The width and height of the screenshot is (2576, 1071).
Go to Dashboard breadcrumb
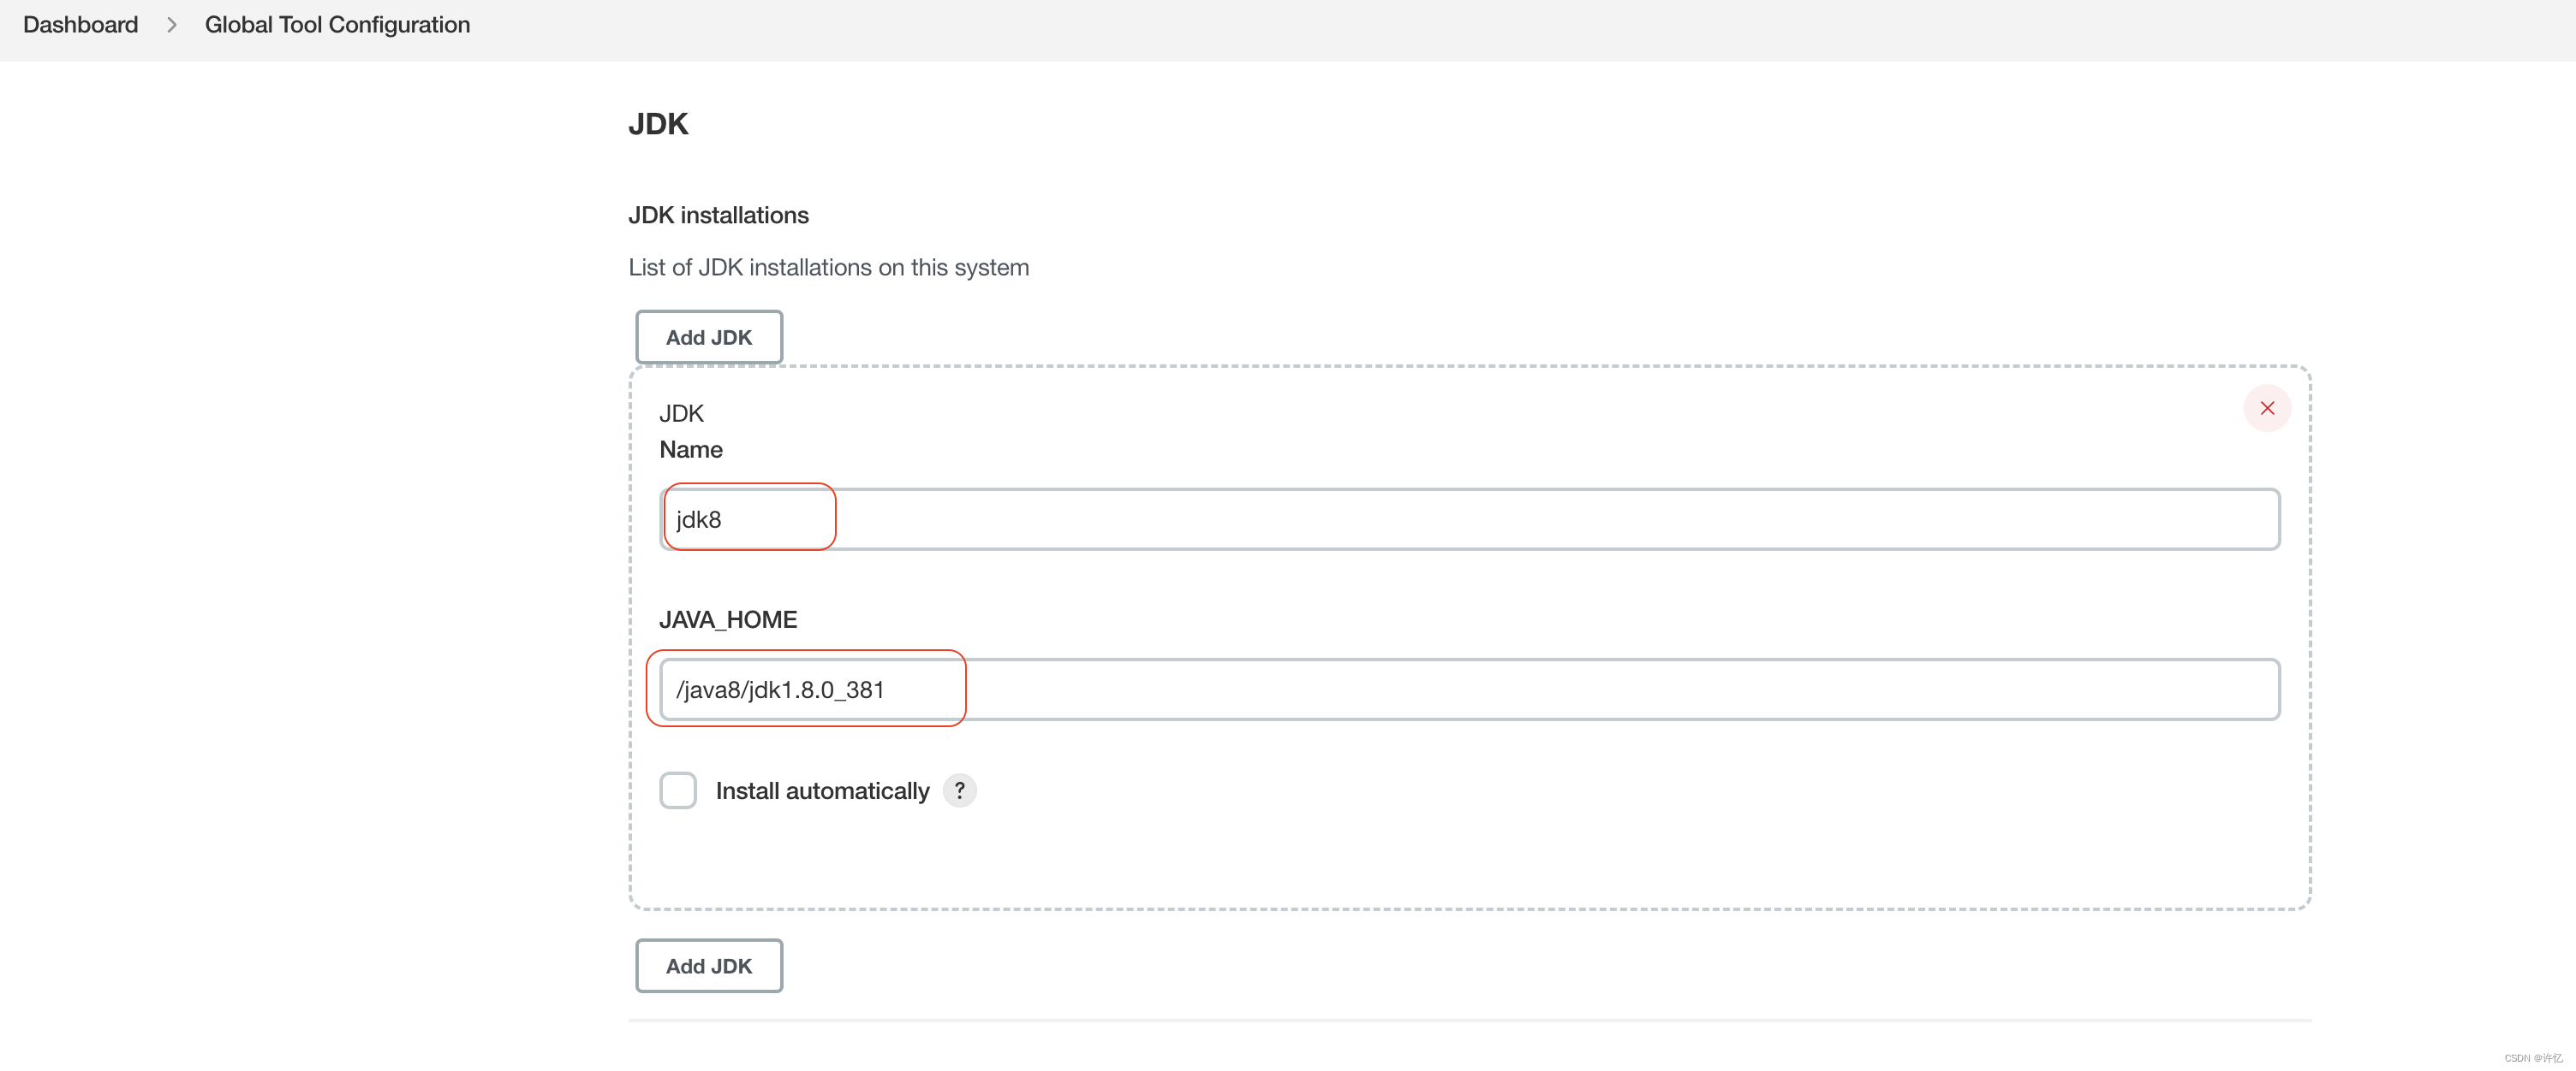tap(81, 25)
